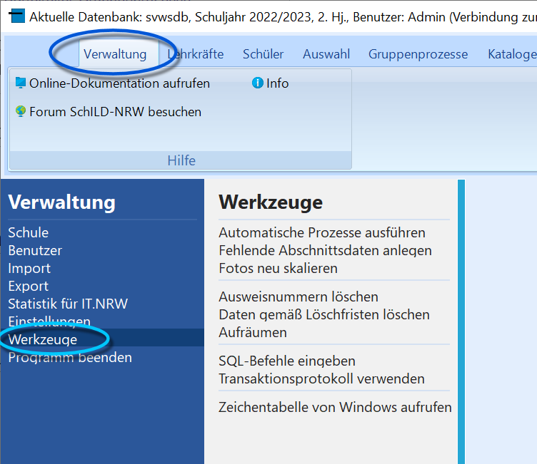
Task: Open SQL-Befehle eingeben
Action: [x=287, y=361]
